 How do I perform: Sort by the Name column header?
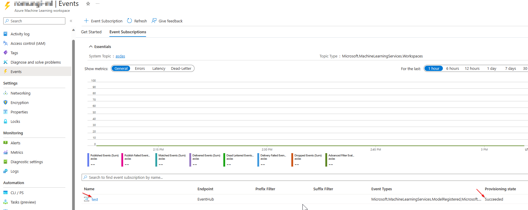[89, 189]
